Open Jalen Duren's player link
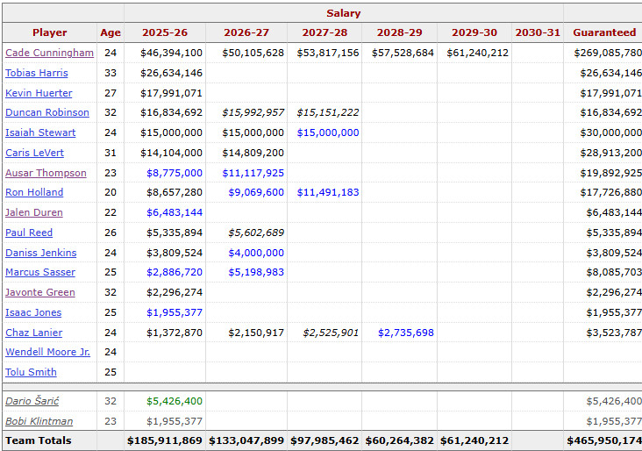Viewport: 642px width, 451px height. (34, 212)
